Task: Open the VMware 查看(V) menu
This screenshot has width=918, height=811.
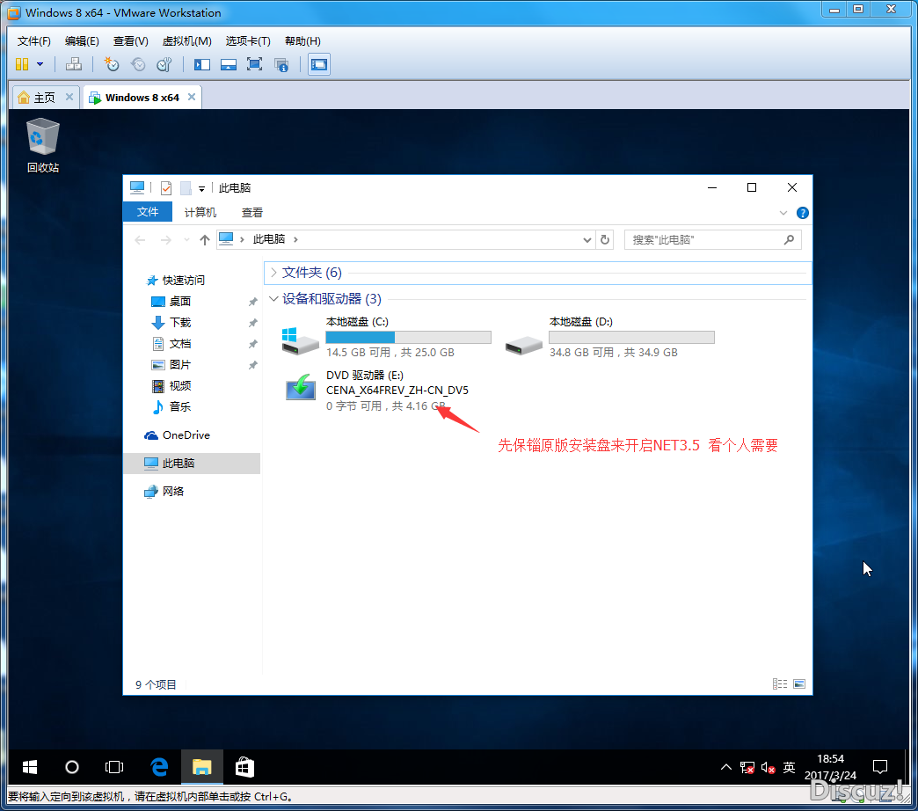Action: (130, 41)
